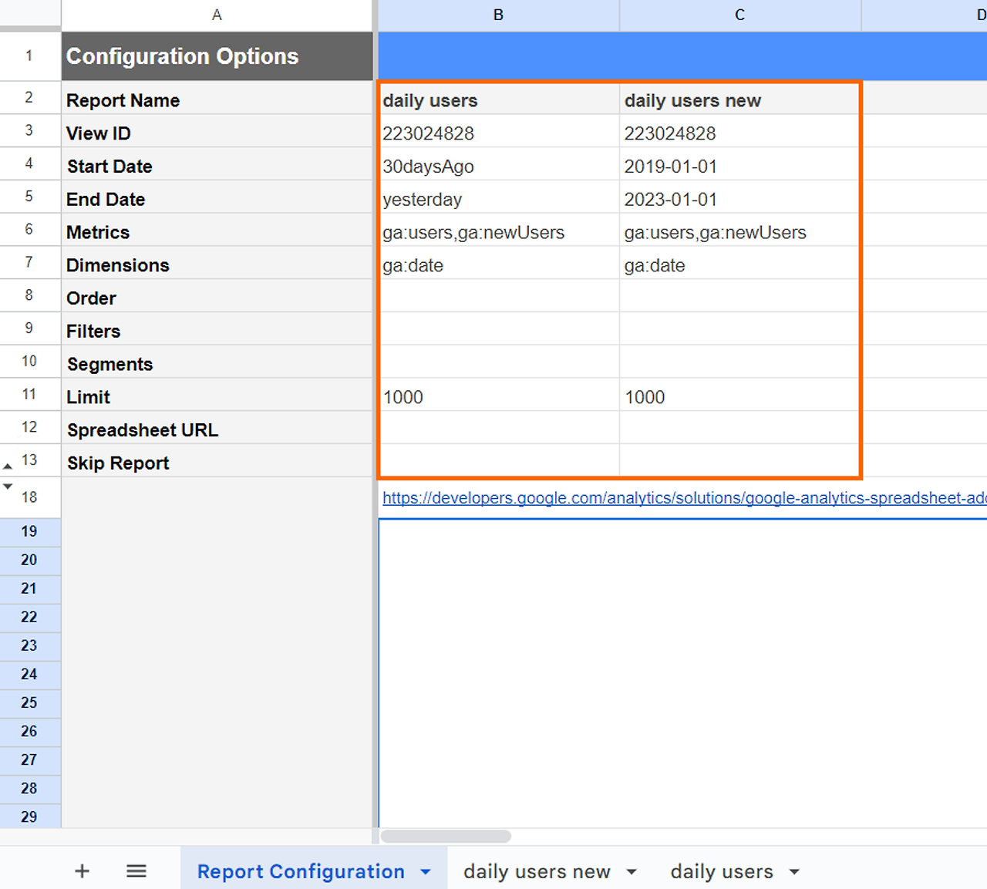Select the End Date label cell

point(217,197)
